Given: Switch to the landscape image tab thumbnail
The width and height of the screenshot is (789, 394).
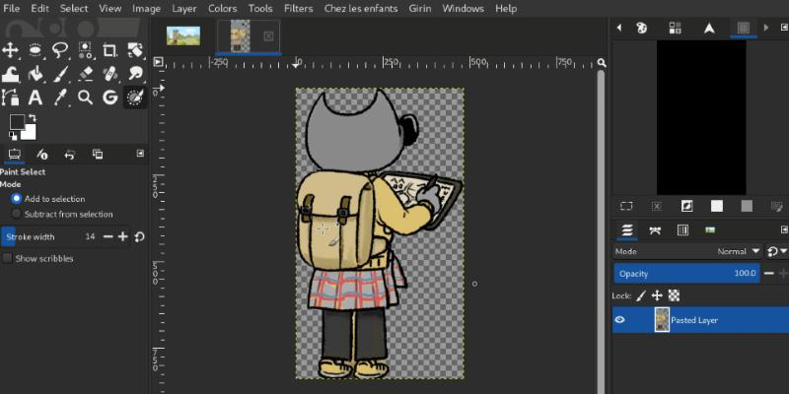Looking at the screenshot, I should point(183,35).
